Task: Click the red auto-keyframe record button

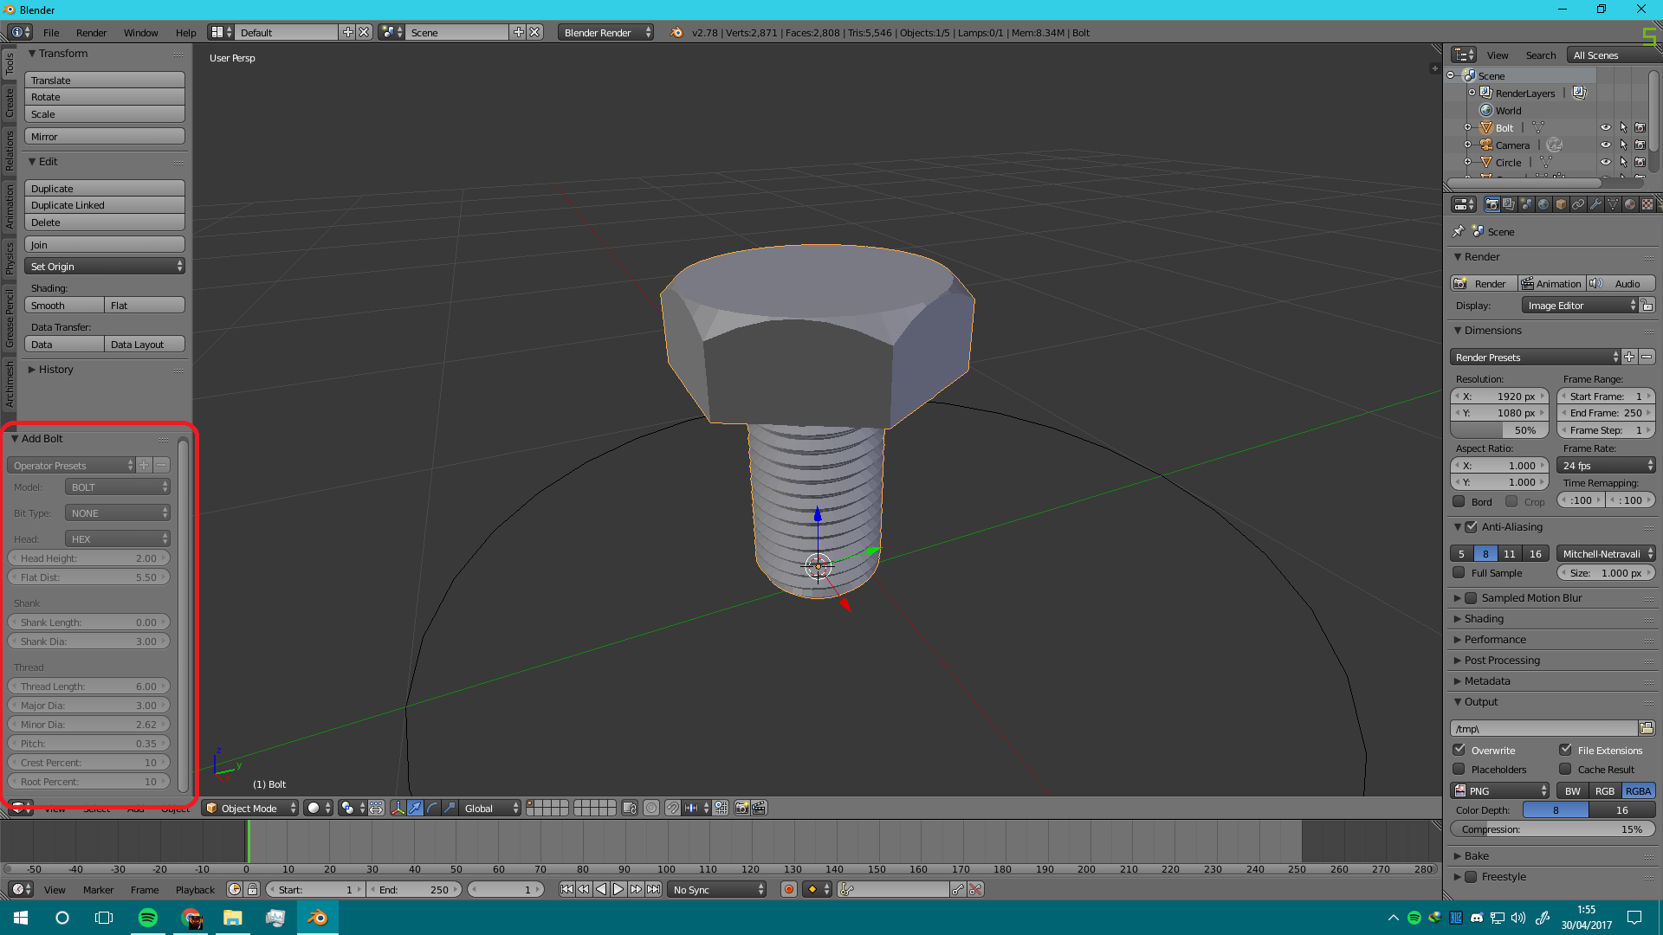Action: (x=788, y=889)
